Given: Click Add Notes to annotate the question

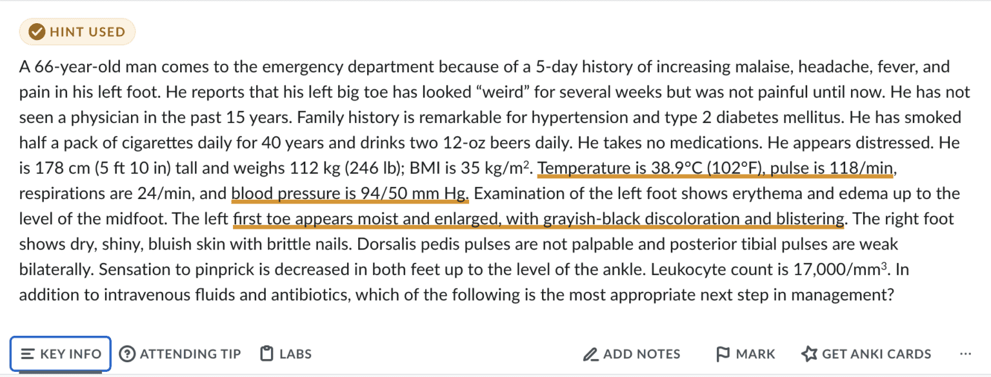Looking at the screenshot, I should 630,353.
